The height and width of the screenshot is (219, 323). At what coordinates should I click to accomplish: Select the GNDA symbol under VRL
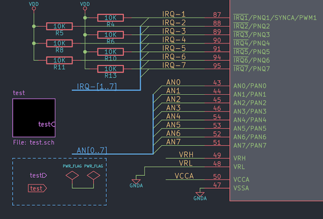point(136,182)
